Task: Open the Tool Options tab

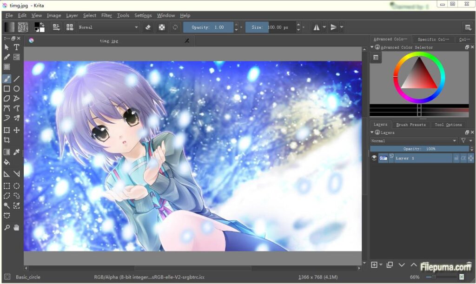Action: 448,125
